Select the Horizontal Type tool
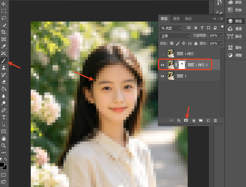The image size is (246, 187). [x=4, y=117]
